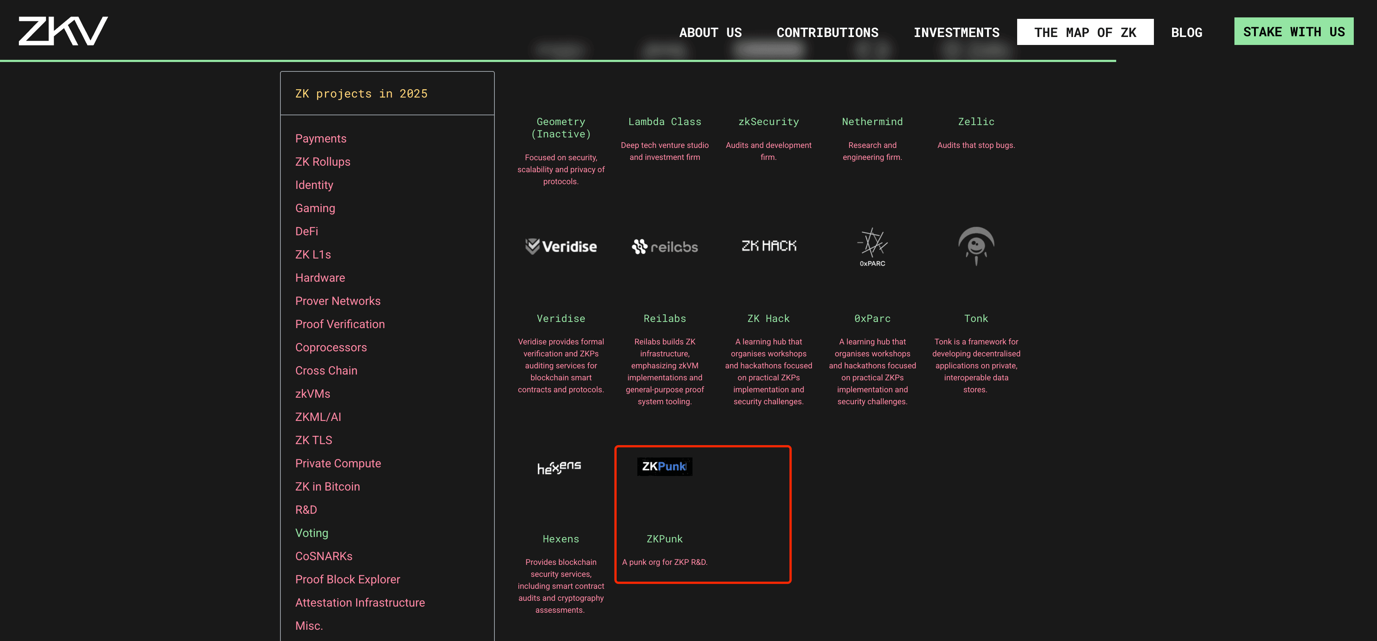Click 'Research and engineering firm.' description
Viewport: 1377px width, 641px height.
tap(872, 151)
